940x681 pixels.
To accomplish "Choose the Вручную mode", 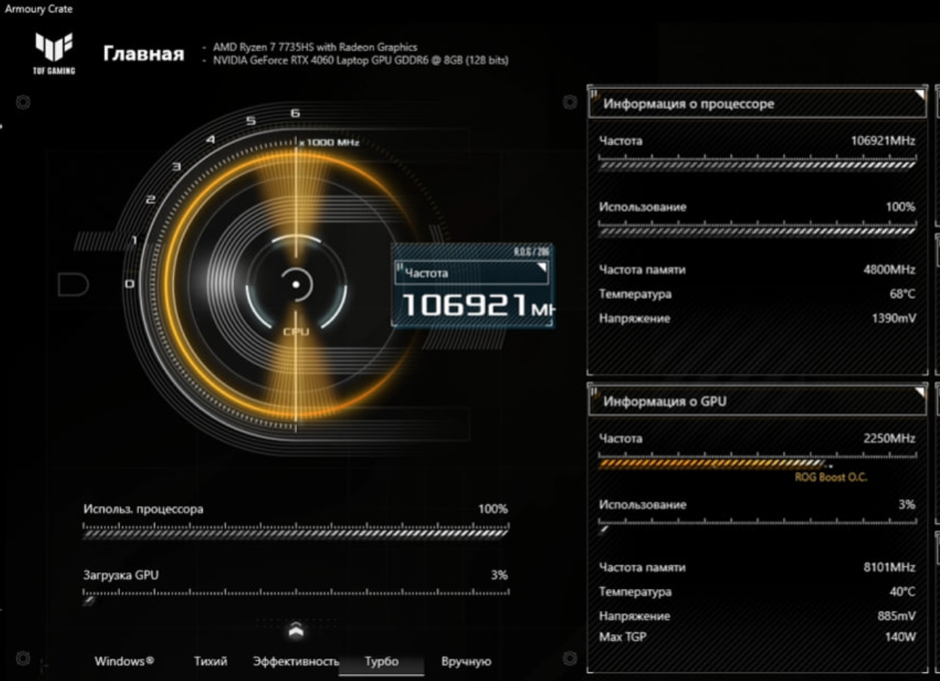I will click(x=466, y=661).
